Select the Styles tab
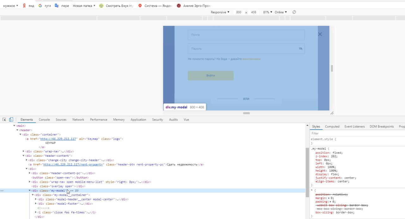This screenshot has width=405, height=219. pos(316,126)
